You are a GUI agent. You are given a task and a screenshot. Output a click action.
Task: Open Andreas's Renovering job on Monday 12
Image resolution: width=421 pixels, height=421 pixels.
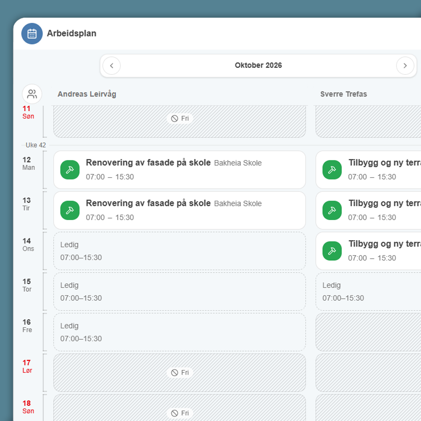click(x=180, y=170)
